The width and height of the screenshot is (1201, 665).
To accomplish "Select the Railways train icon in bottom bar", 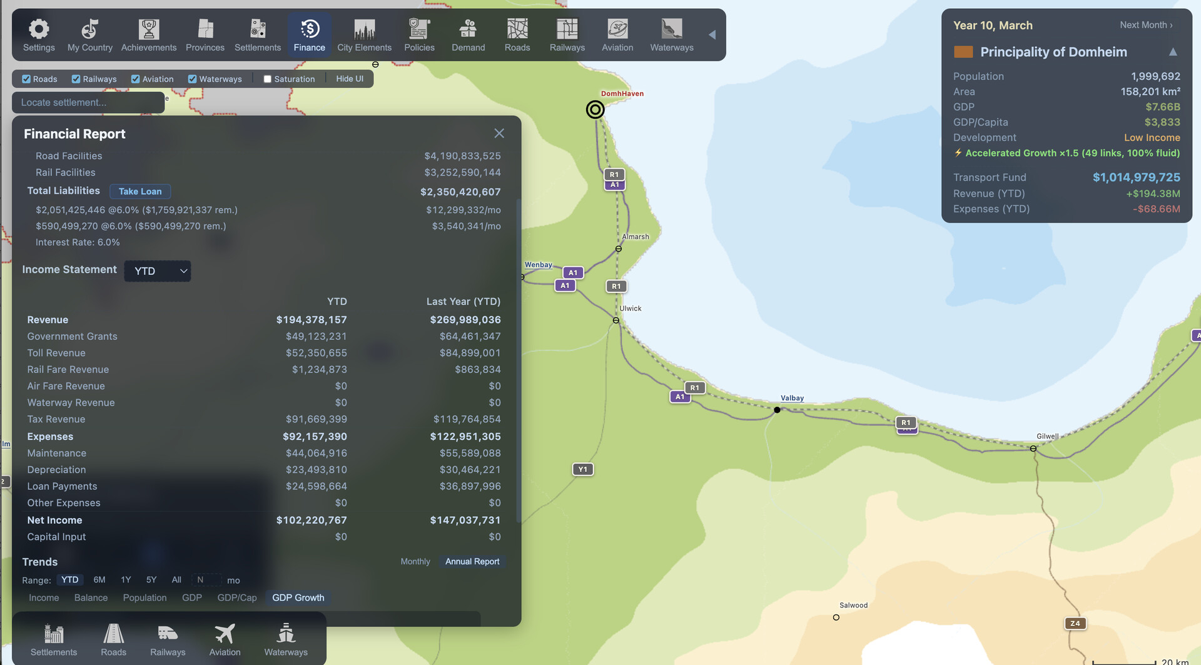I will [168, 639].
